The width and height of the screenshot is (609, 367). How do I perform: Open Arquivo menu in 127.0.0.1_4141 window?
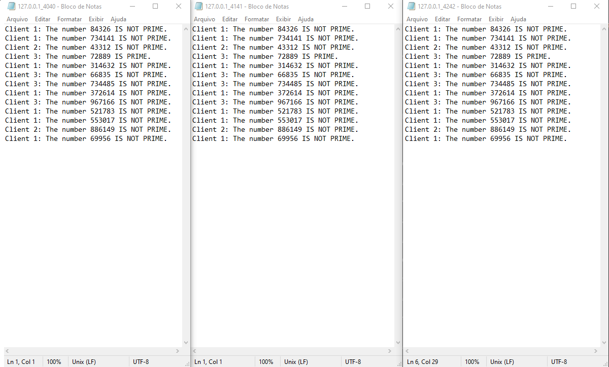coord(205,19)
